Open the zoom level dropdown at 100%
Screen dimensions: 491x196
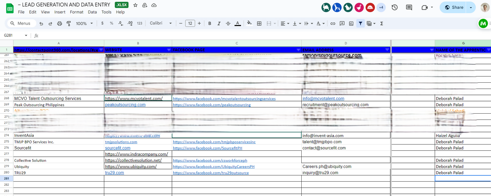pos(84,24)
